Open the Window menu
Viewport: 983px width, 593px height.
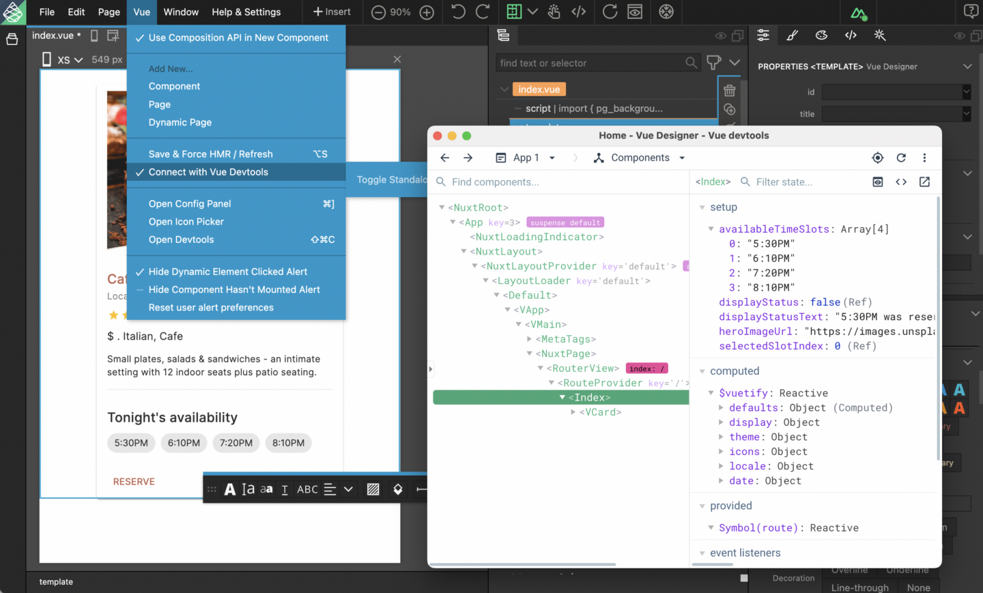[180, 12]
